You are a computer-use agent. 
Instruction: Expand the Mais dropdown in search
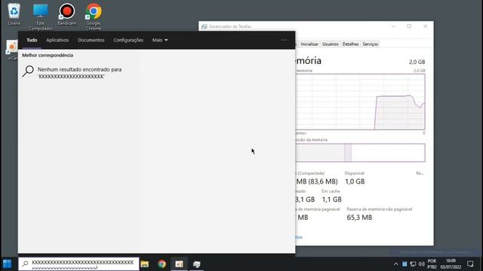[160, 40]
